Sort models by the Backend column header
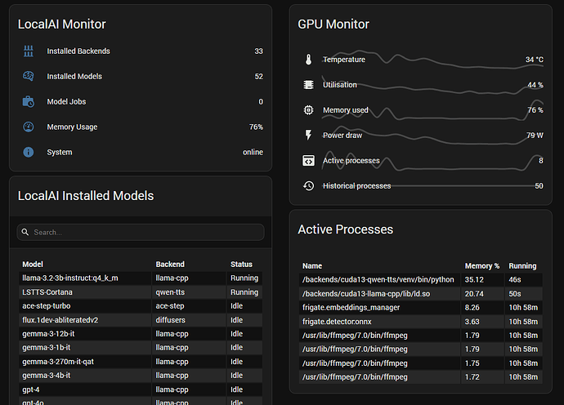Screen dimensions: 564x405 tap(170, 265)
